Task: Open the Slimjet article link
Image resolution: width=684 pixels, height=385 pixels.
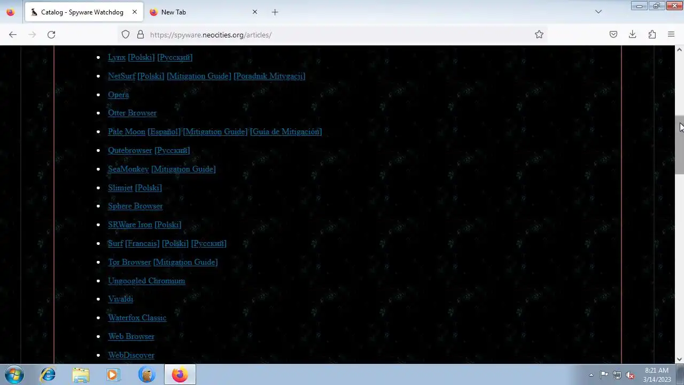Action: click(120, 188)
